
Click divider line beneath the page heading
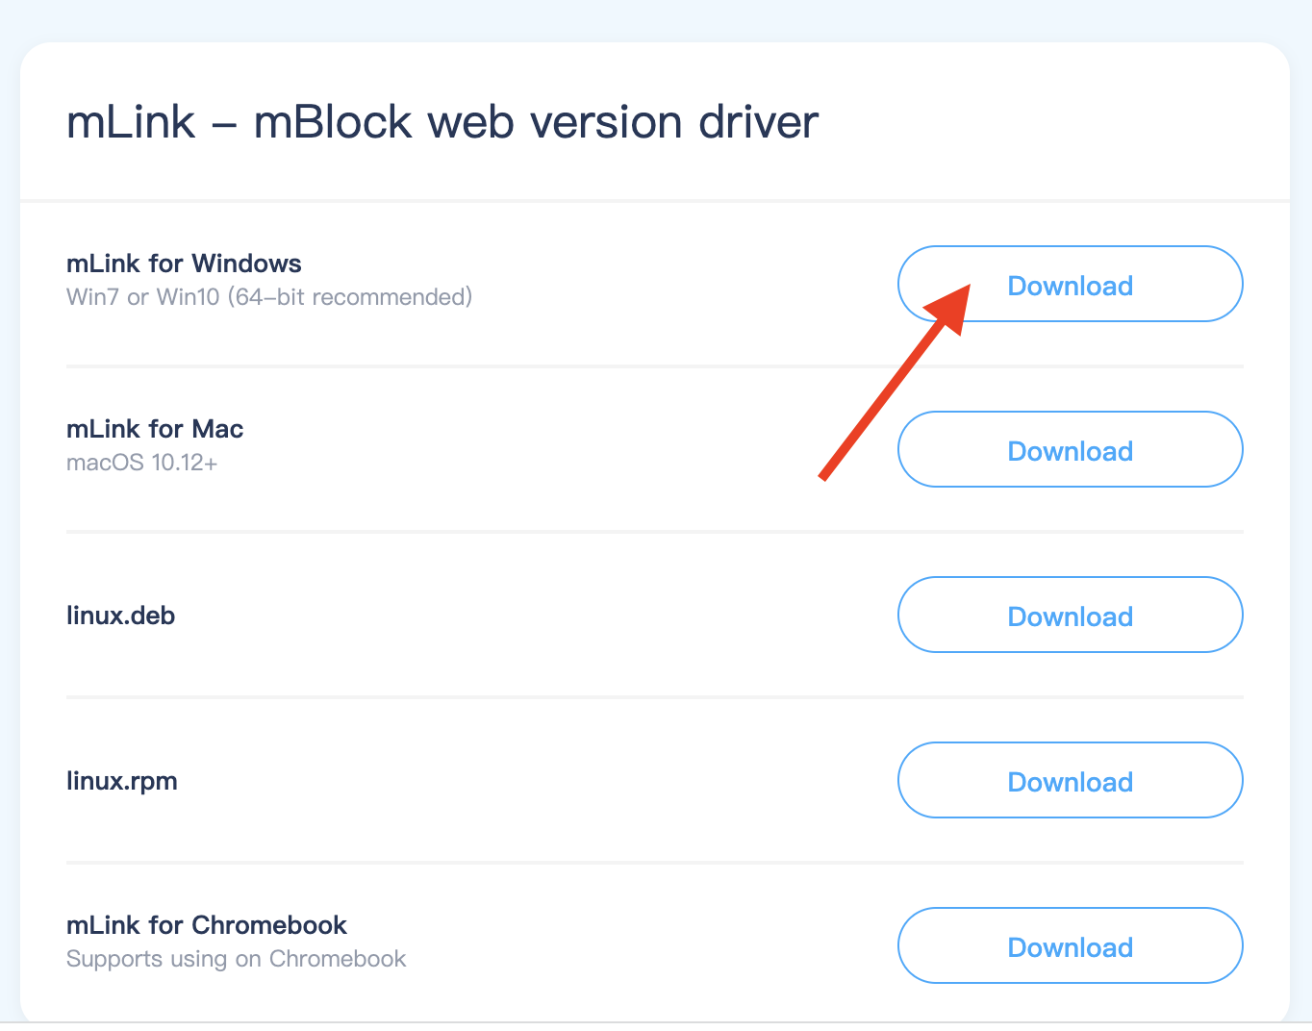(x=654, y=201)
